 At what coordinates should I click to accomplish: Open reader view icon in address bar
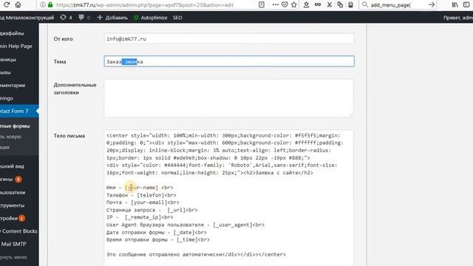(x=262, y=4)
